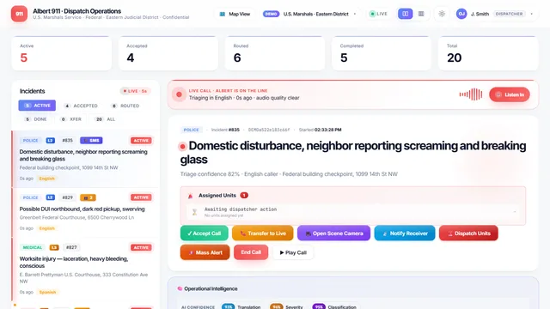Open the J. Smith user menu
550x309 pixels.
pyautogui.click(x=496, y=14)
